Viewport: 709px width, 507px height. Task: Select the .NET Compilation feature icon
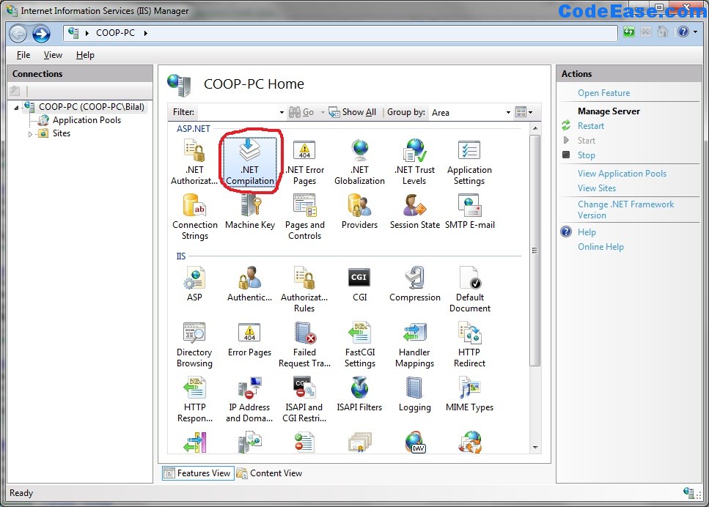[249, 162]
